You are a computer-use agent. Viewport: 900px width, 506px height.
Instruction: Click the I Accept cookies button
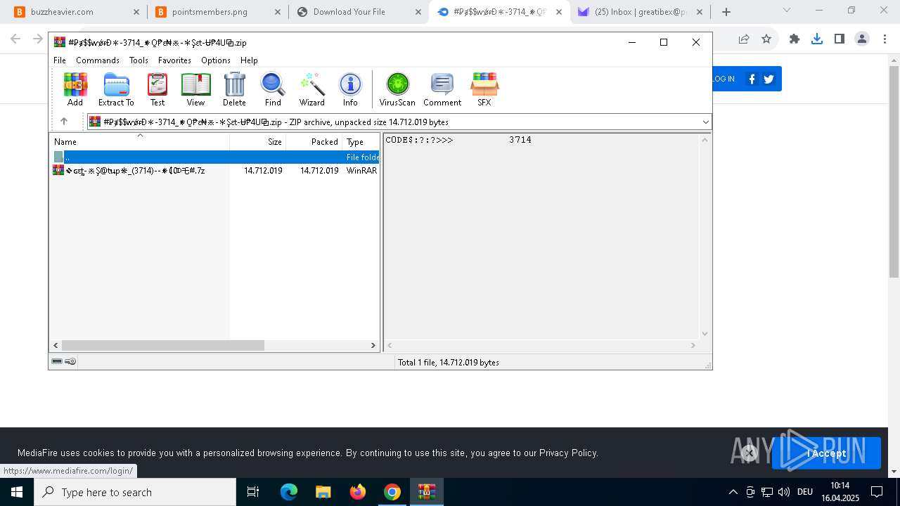[826, 453]
